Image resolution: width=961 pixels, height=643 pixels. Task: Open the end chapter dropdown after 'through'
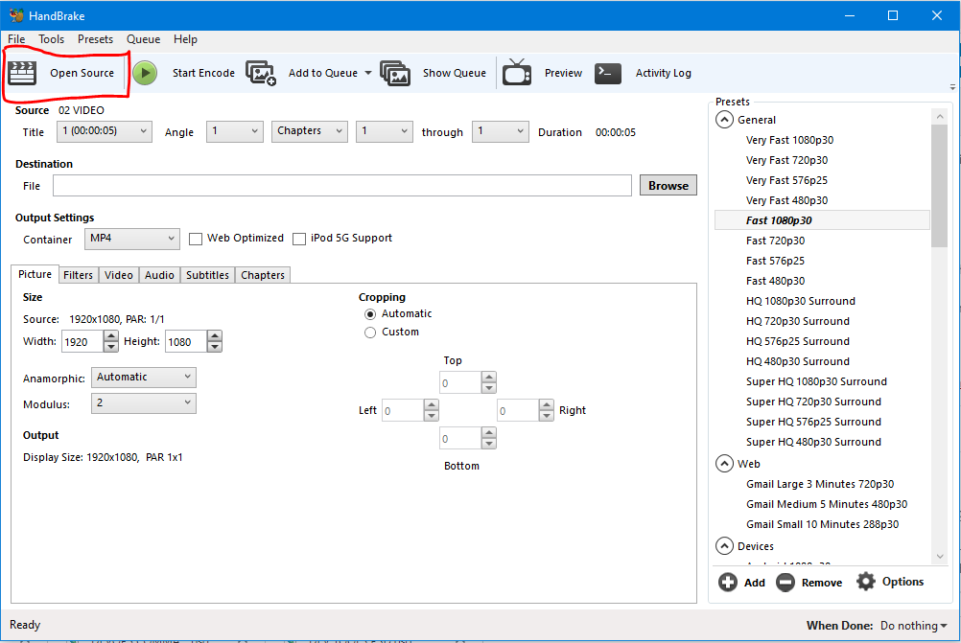click(x=500, y=131)
